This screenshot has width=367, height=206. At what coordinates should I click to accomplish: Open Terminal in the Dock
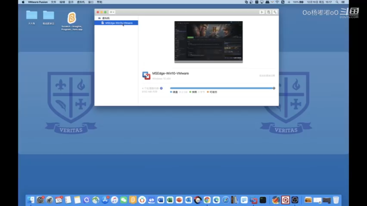[x=262, y=200]
